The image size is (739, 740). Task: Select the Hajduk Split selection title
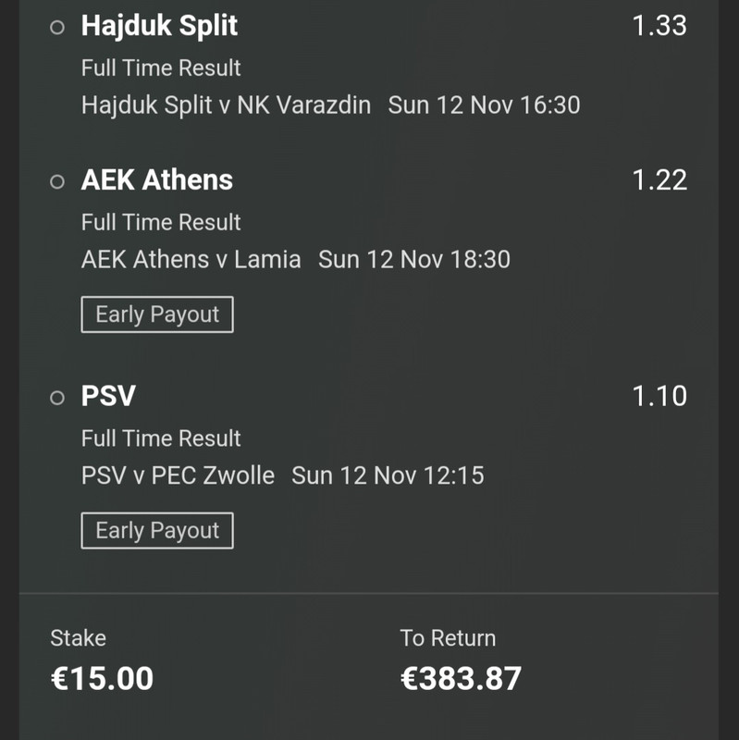tap(159, 26)
